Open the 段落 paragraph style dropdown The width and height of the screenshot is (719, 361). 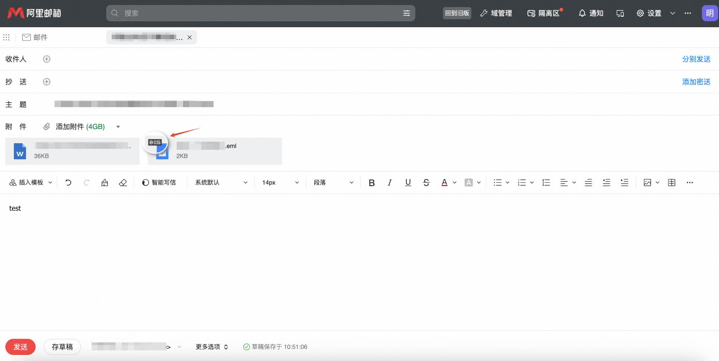click(x=334, y=182)
